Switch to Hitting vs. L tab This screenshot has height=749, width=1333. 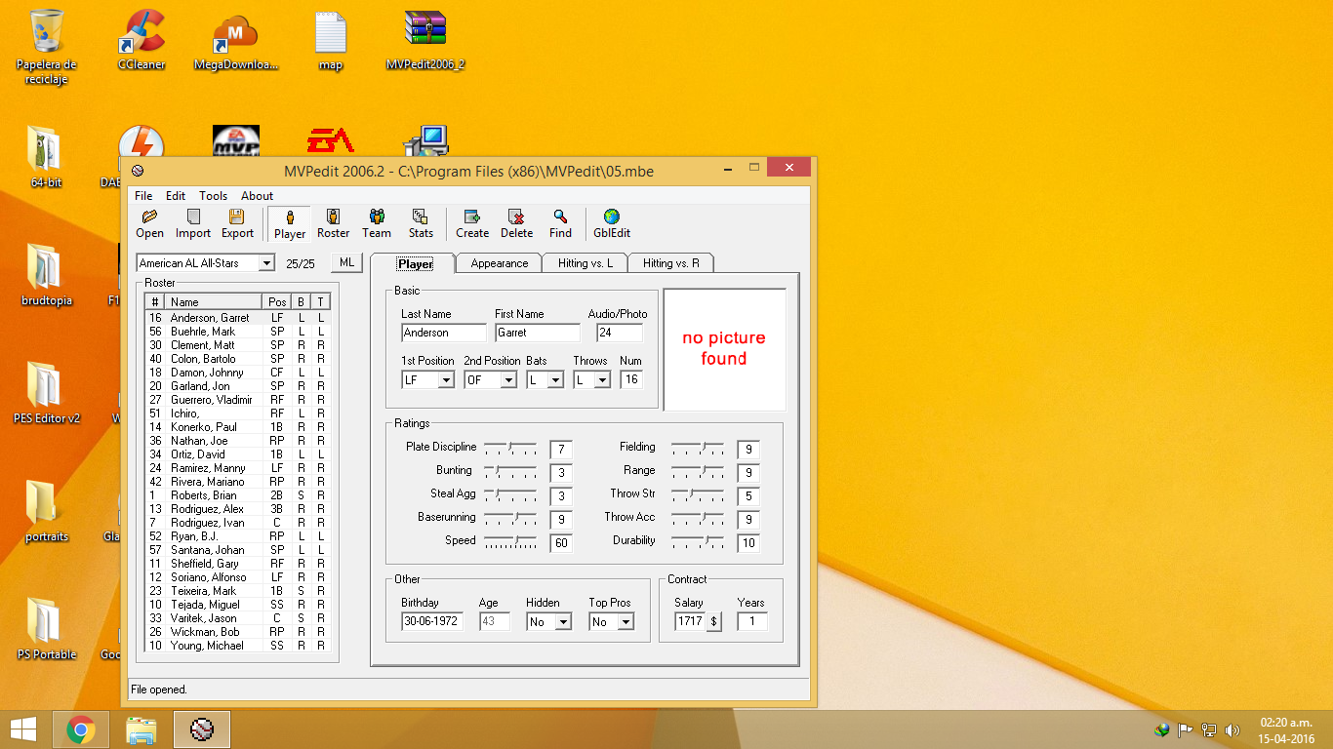coord(586,263)
